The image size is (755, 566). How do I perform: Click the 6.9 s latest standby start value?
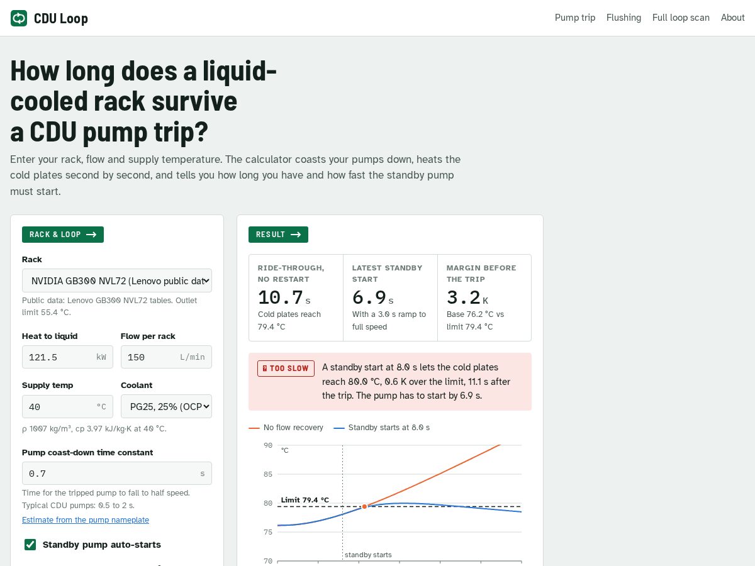coord(373,297)
